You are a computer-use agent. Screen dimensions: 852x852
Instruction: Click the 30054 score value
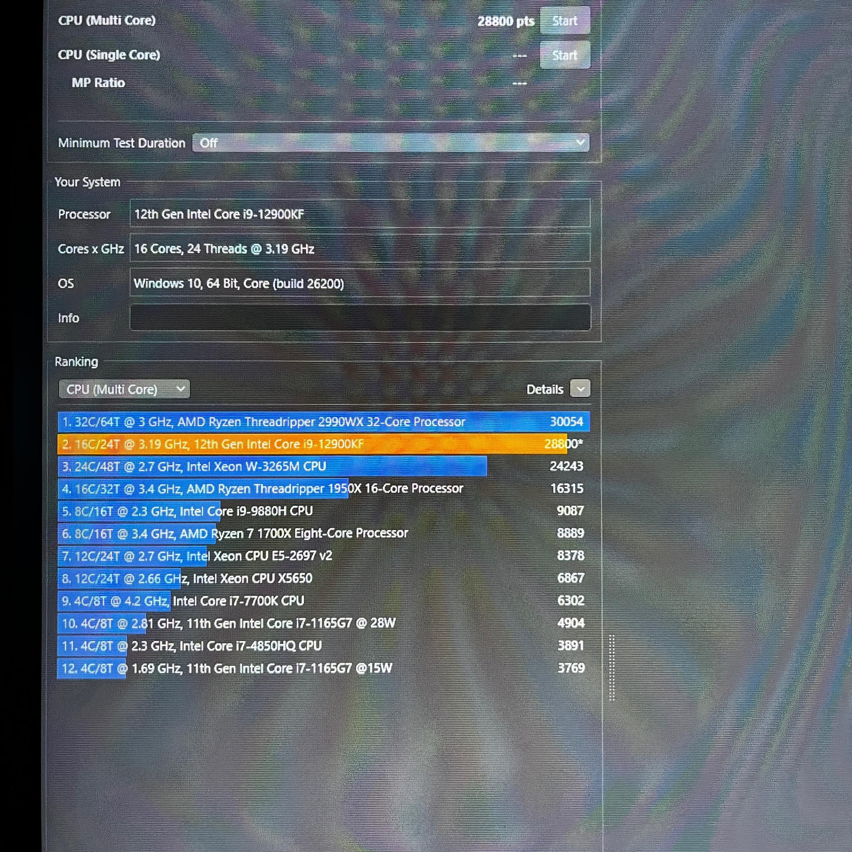(x=567, y=421)
